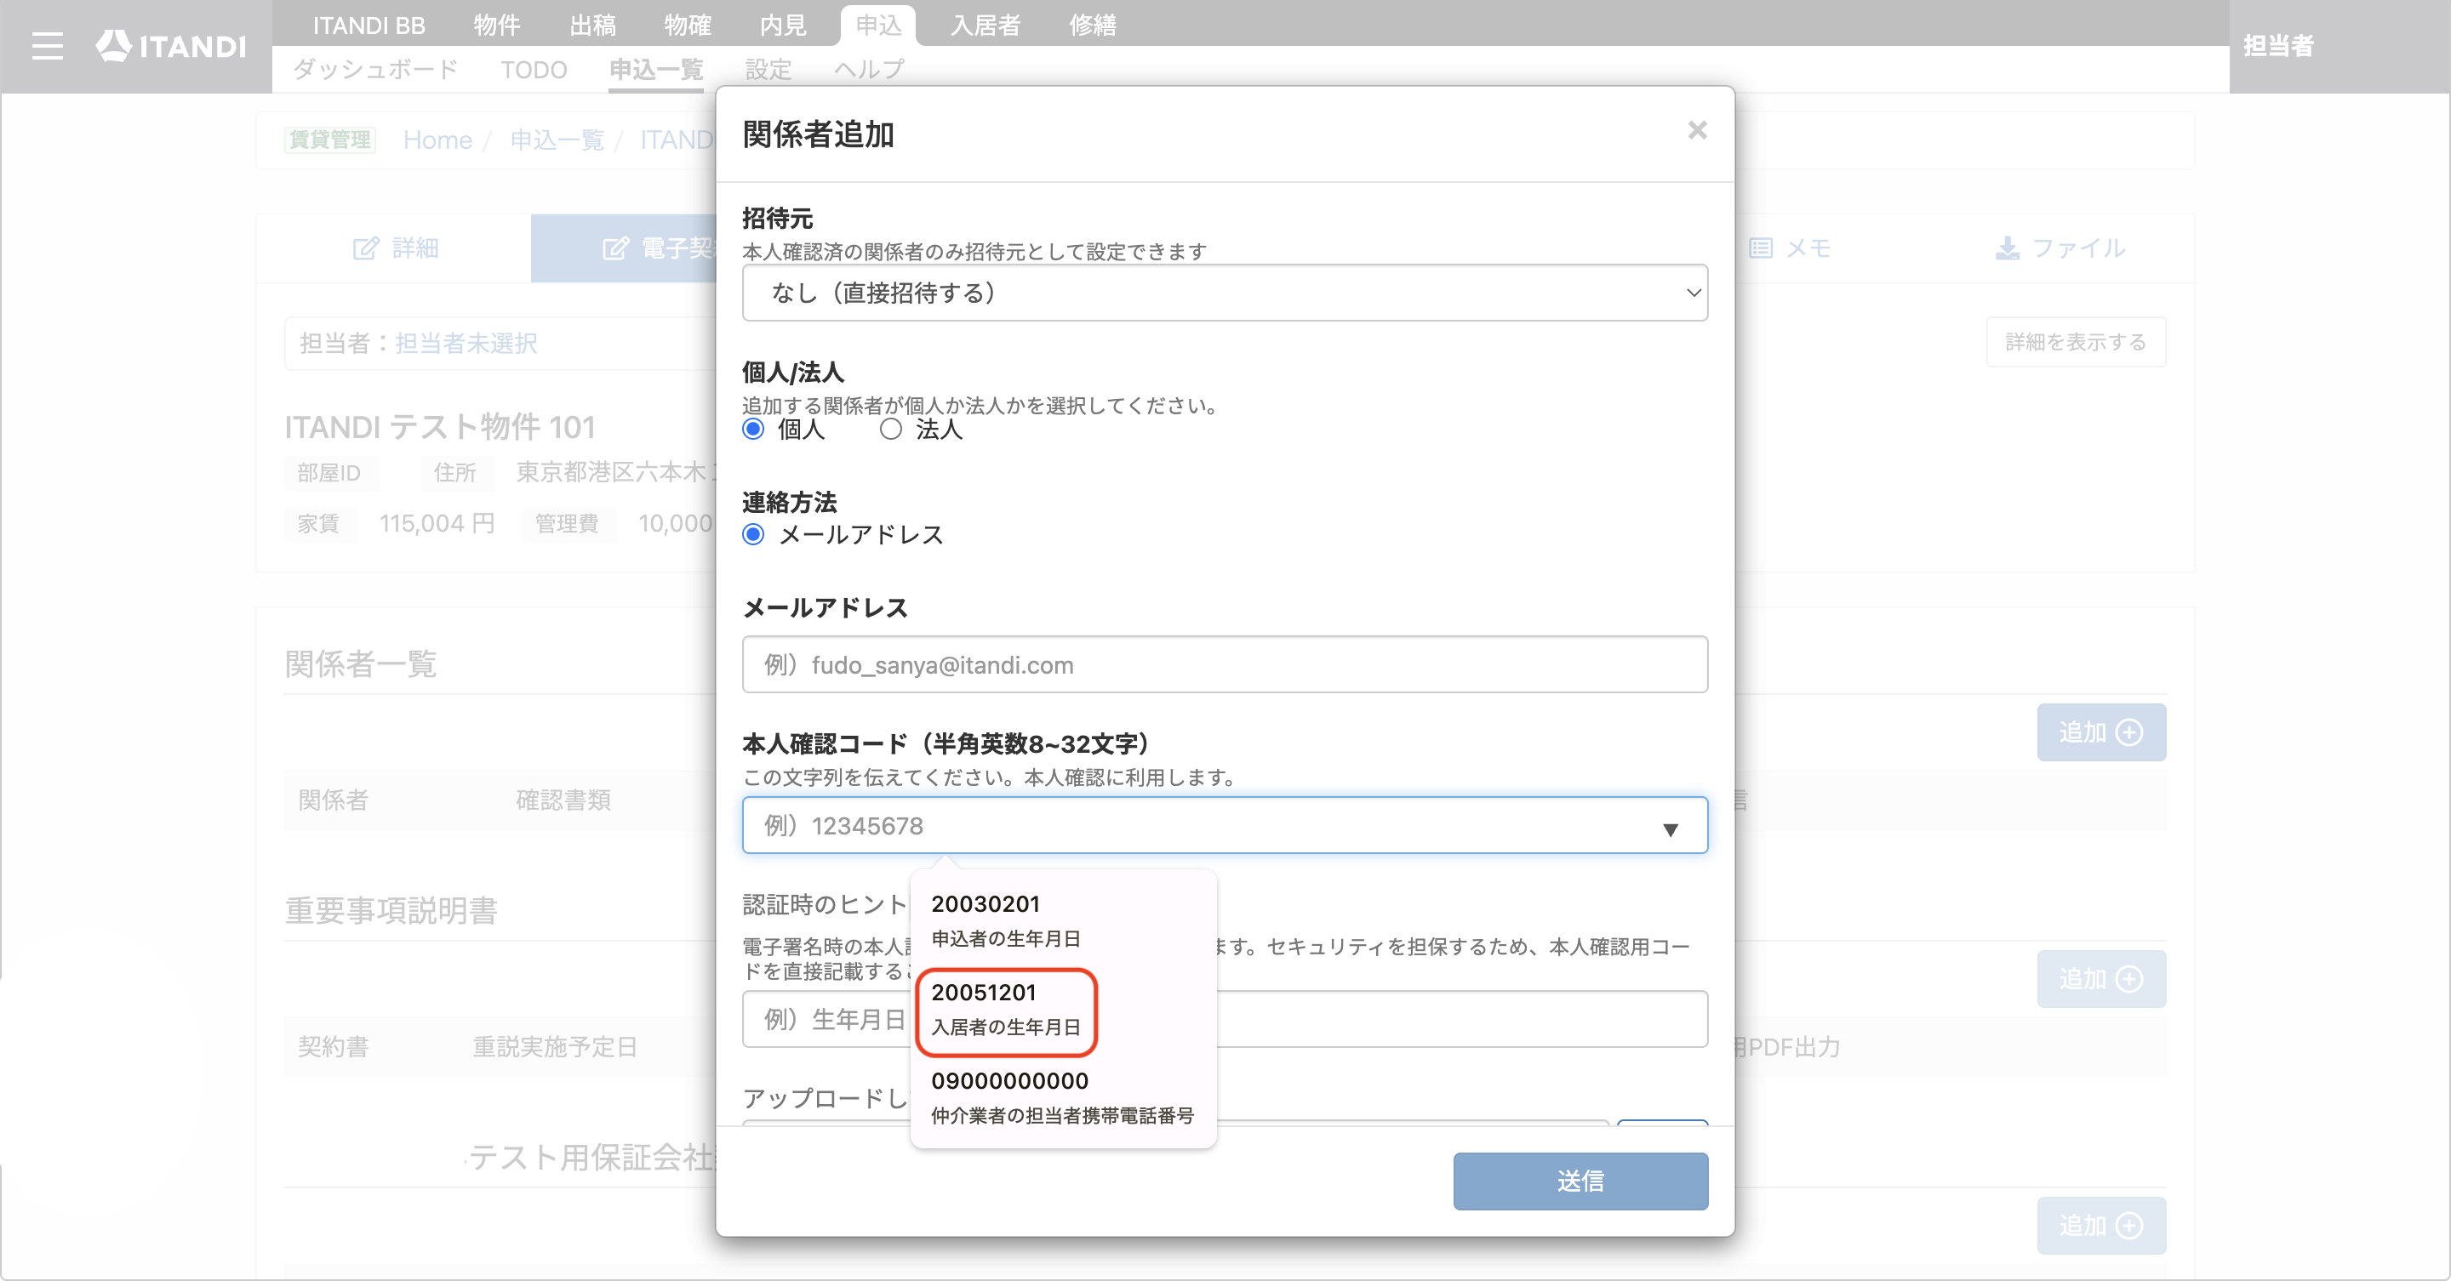Open the 設定 sub-tab
2451x1281 pixels.
pyautogui.click(x=768, y=70)
